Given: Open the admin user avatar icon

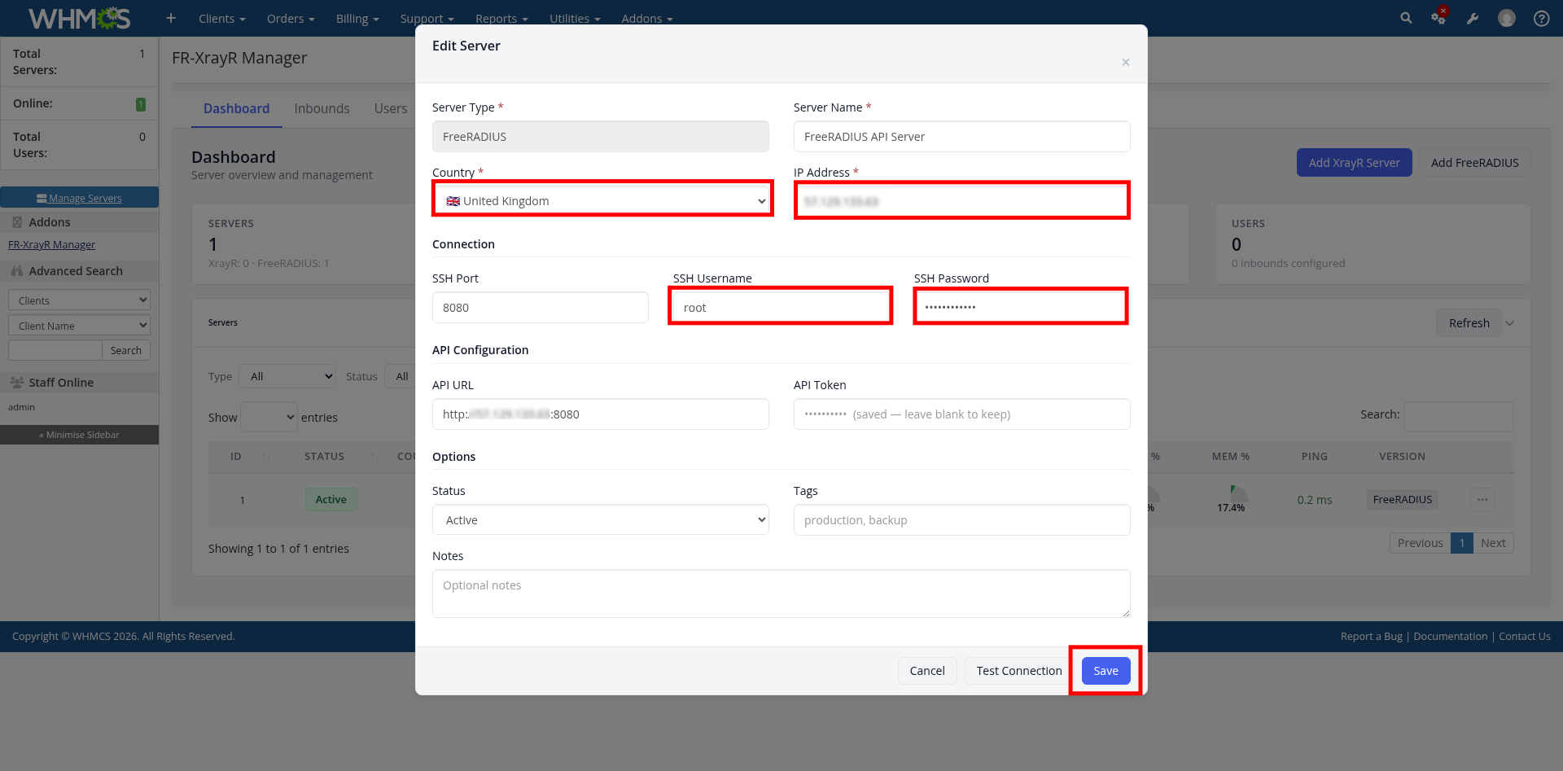Looking at the screenshot, I should click(x=1507, y=18).
